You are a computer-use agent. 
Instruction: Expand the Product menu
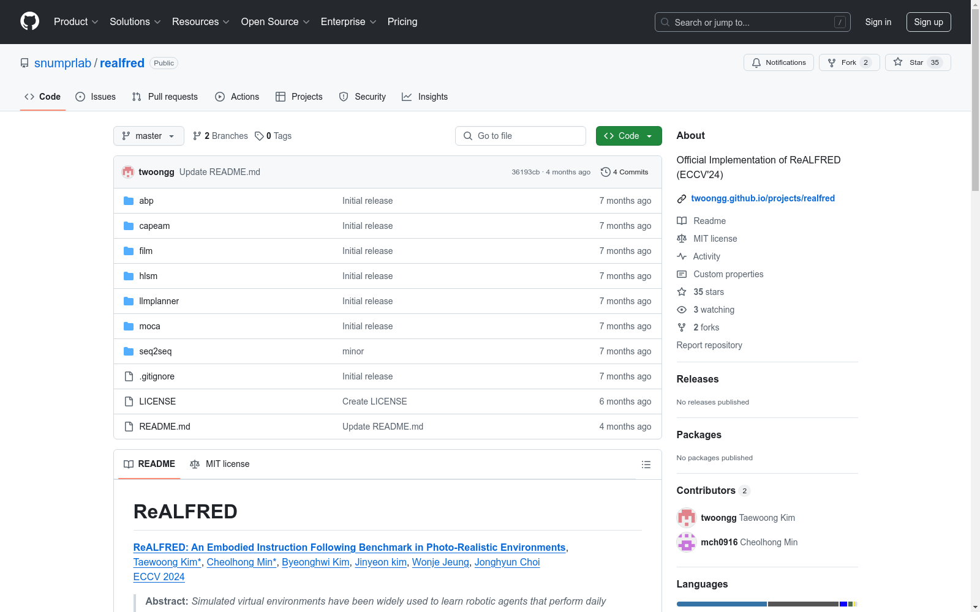tap(76, 22)
